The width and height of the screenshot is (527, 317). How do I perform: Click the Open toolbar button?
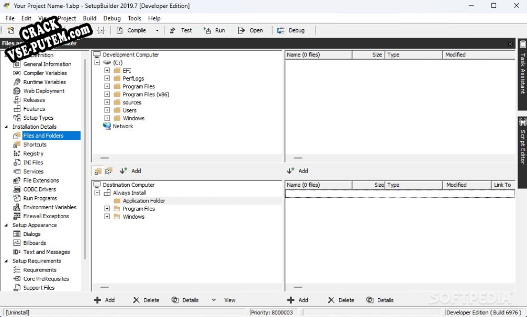(250, 30)
